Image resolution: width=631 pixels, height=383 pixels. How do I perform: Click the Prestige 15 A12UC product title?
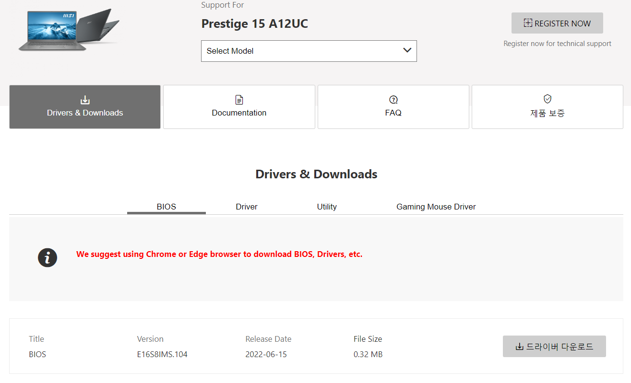[255, 23]
